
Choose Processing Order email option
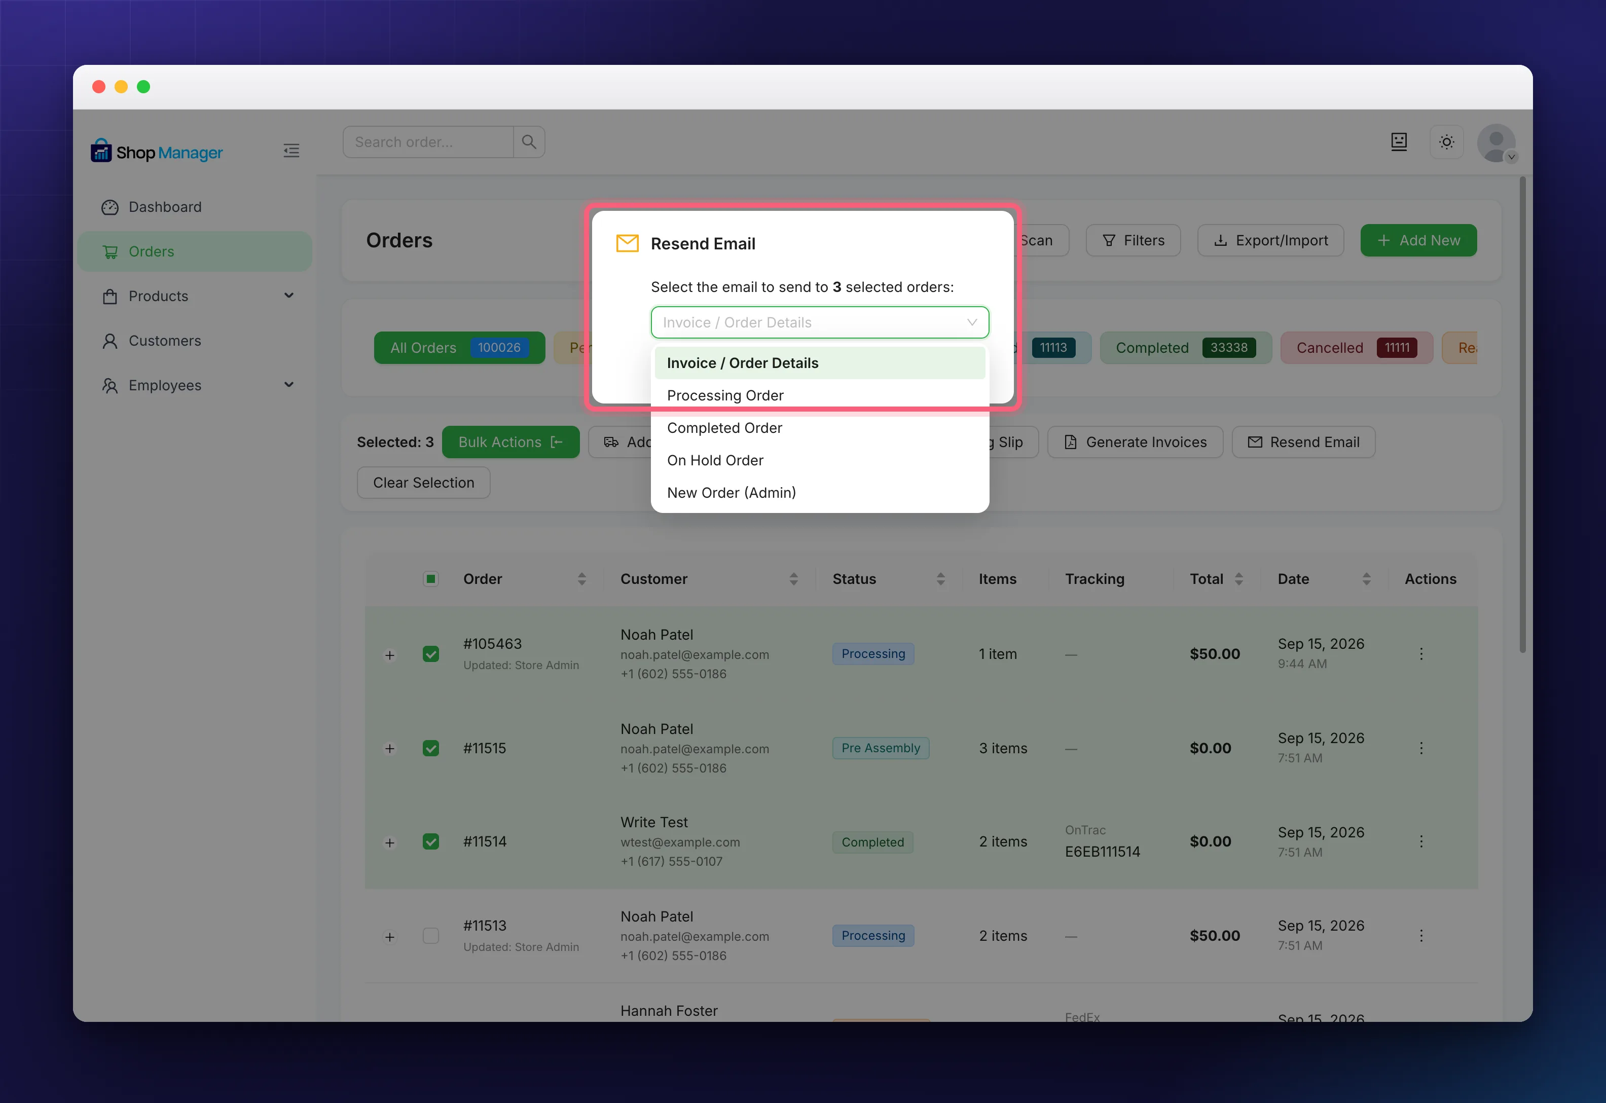820,395
